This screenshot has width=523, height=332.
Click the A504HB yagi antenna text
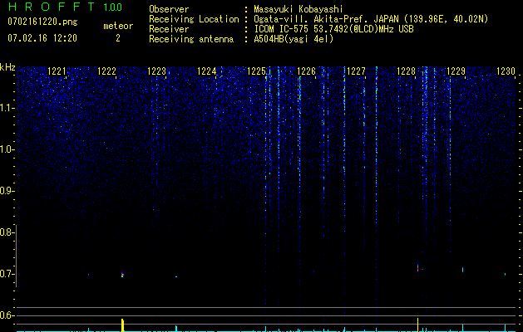pos(294,39)
